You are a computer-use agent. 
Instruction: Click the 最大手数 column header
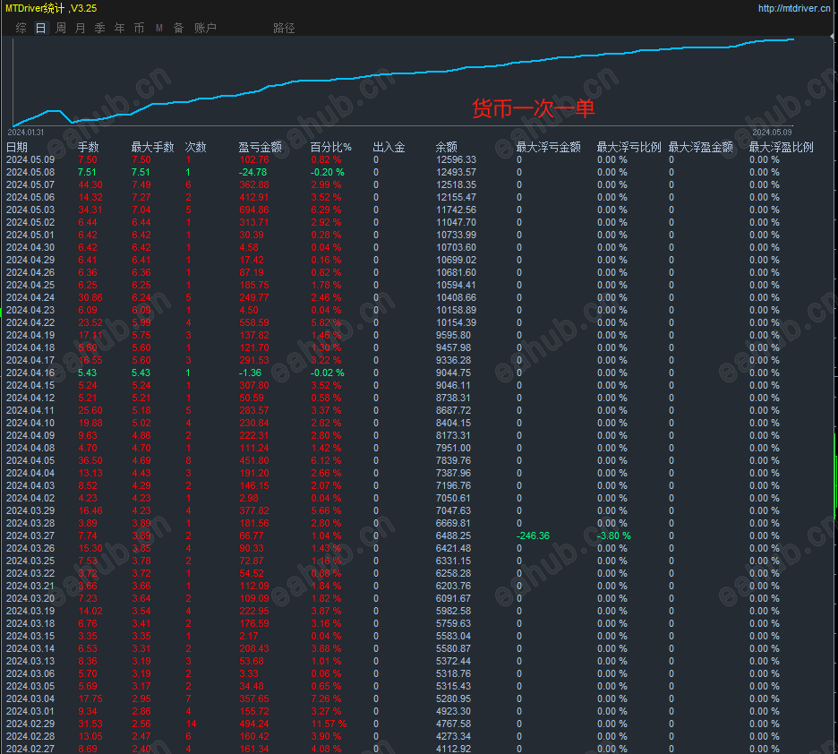pos(153,147)
